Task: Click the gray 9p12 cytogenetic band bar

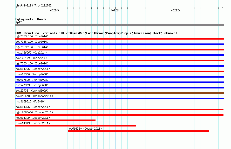Action: tap(119, 25)
